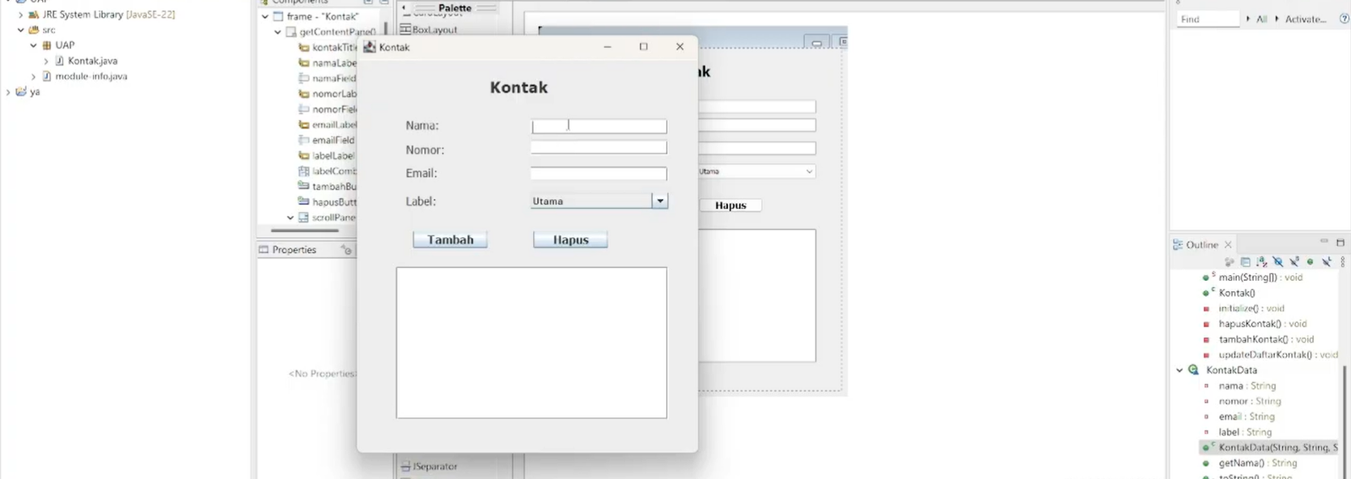Close the Outline view tab
Image resolution: width=1351 pixels, height=479 pixels.
(x=1228, y=245)
